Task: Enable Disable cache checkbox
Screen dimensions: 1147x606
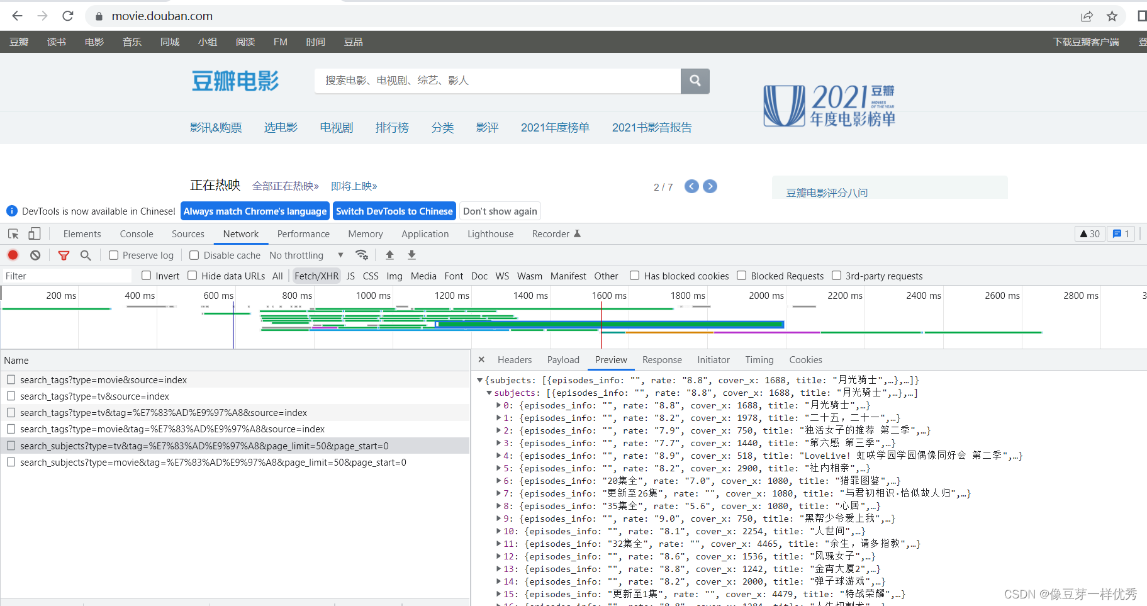Action: (x=194, y=255)
